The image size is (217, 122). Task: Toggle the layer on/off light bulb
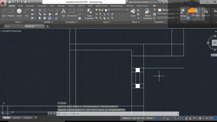[x=96, y=10]
